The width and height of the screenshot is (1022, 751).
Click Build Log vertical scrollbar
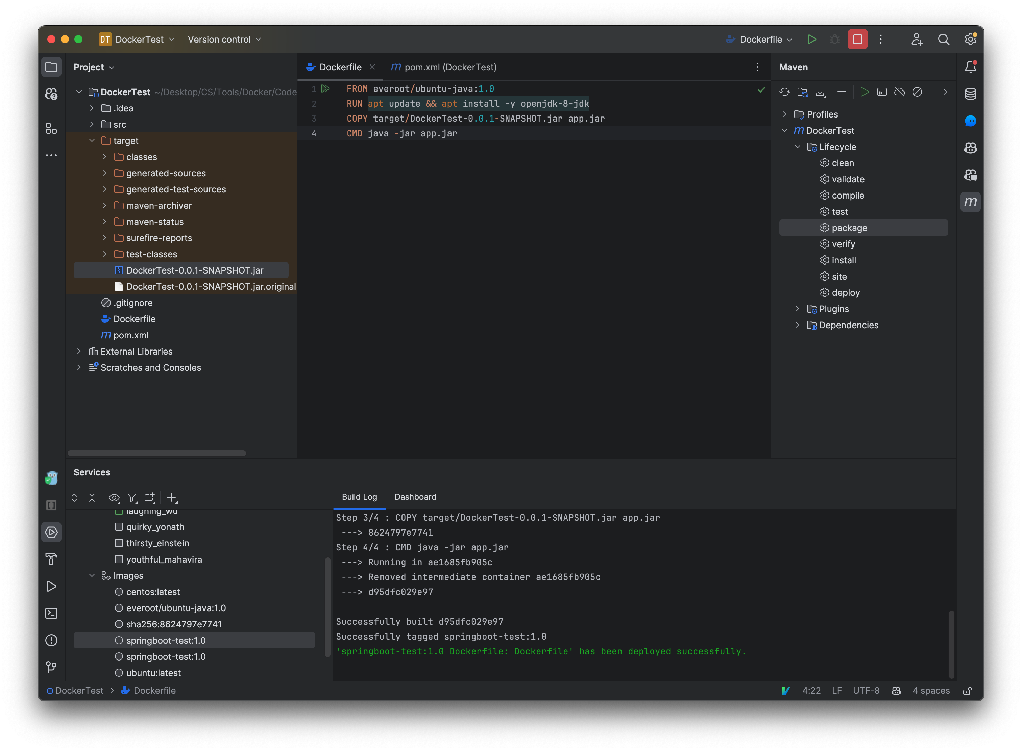pos(951,644)
